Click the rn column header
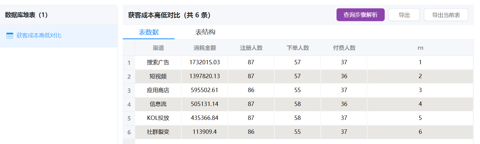The height and width of the screenshot is (144, 480). pyautogui.click(x=420, y=48)
